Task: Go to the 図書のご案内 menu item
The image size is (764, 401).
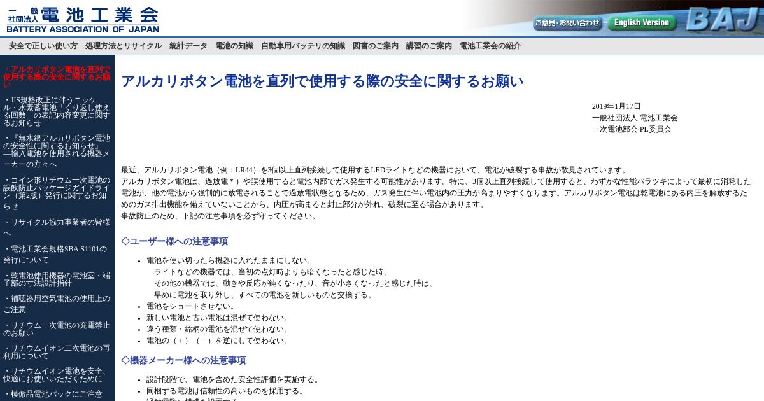Action: pyautogui.click(x=376, y=46)
